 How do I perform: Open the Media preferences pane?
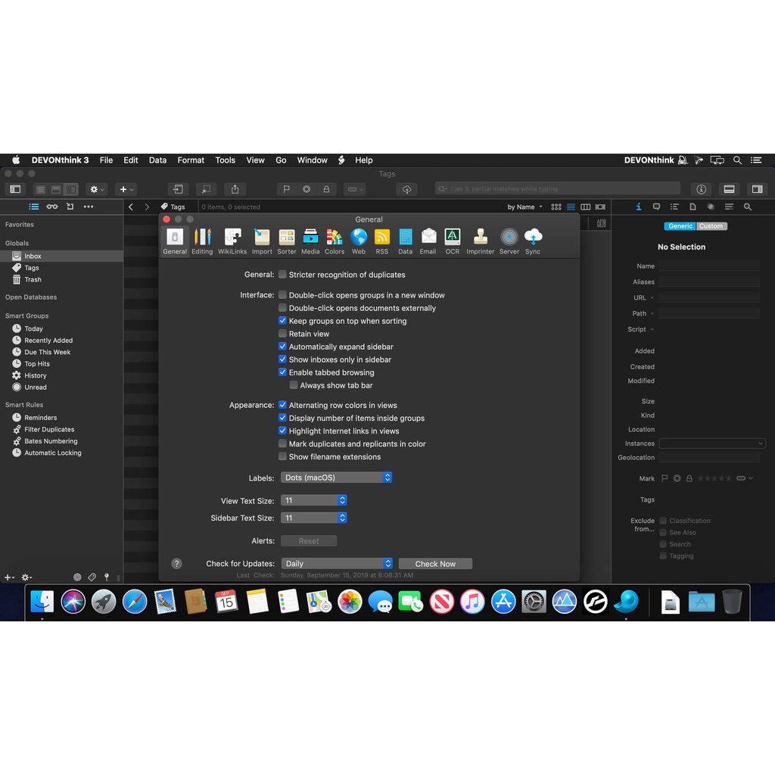310,241
